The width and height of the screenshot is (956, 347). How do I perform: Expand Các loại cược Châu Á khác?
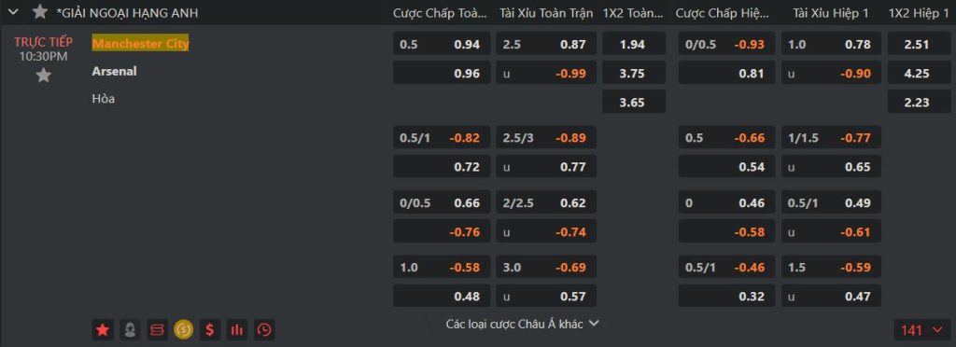[523, 324]
